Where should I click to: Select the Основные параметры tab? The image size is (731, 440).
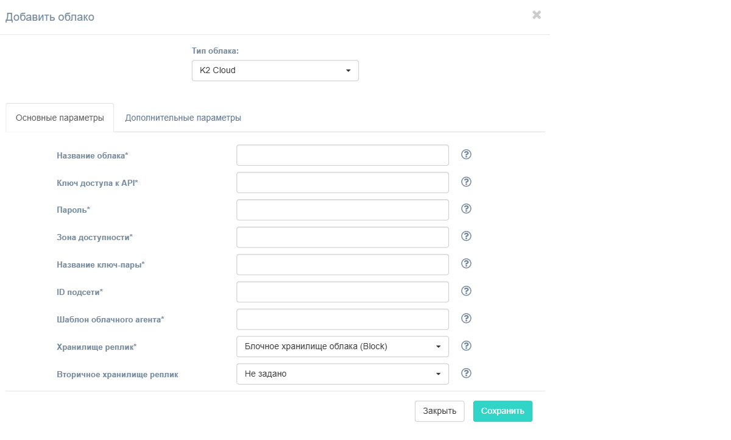pos(60,118)
